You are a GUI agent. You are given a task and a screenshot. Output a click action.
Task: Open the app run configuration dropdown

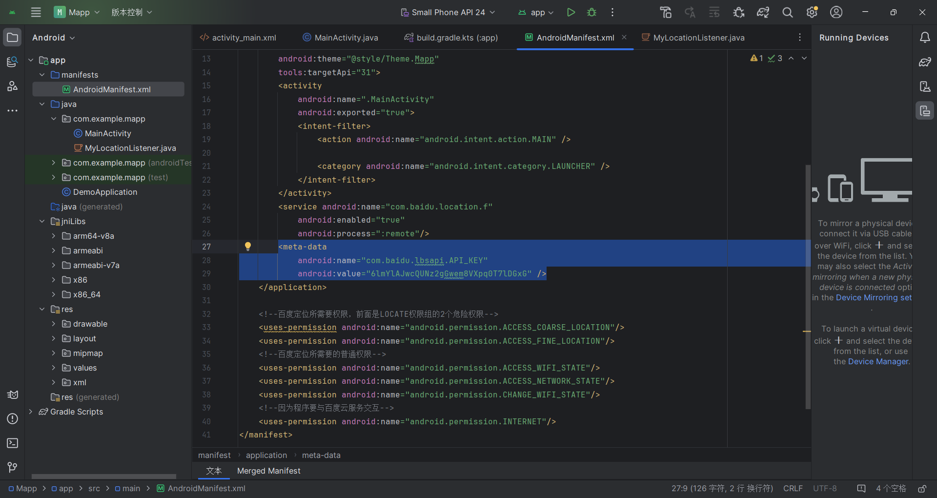[536, 12]
